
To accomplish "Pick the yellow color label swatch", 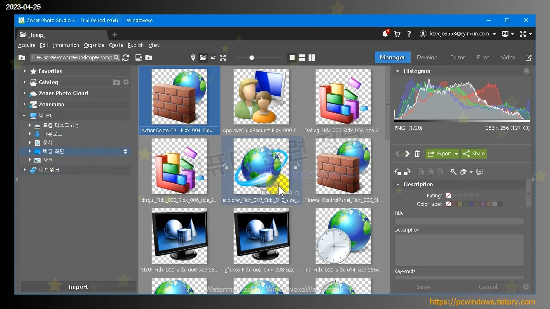I will pos(460,204).
